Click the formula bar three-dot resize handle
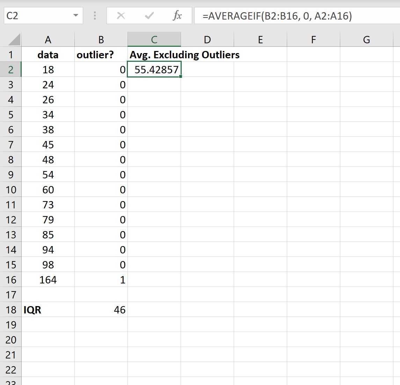Screen dimensions: 400x385 pos(95,16)
